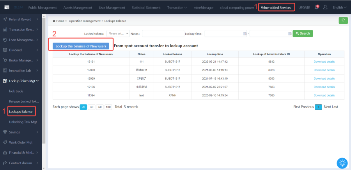The image size is (351, 170).
Task: Click the Referral Reward paper-plane icon
Action: (x=5, y=19)
